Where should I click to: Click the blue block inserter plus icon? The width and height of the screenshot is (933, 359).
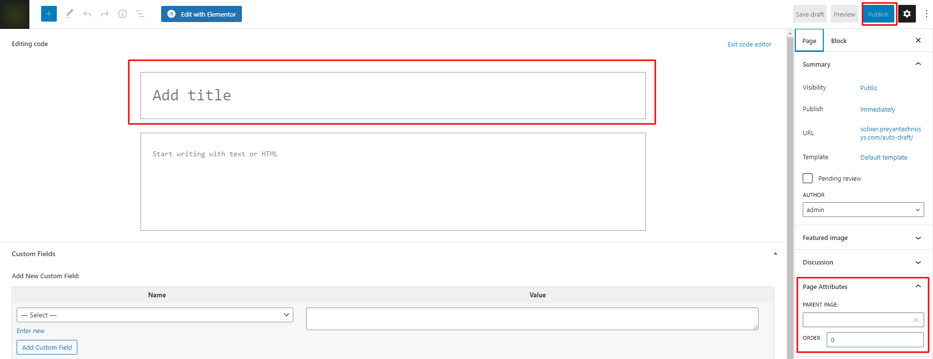click(49, 14)
